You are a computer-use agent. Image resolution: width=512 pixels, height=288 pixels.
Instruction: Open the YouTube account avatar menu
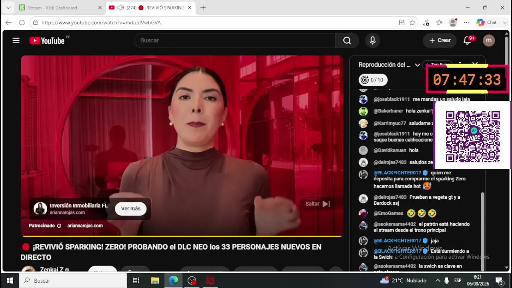coord(489,40)
